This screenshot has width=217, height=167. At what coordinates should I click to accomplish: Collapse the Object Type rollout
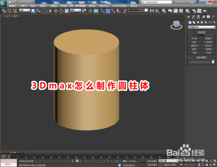point(201,32)
